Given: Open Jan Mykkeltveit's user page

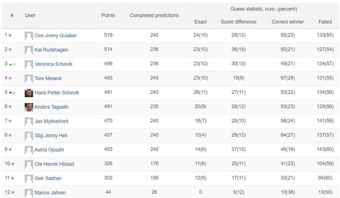Looking at the screenshot, I should point(51,121).
